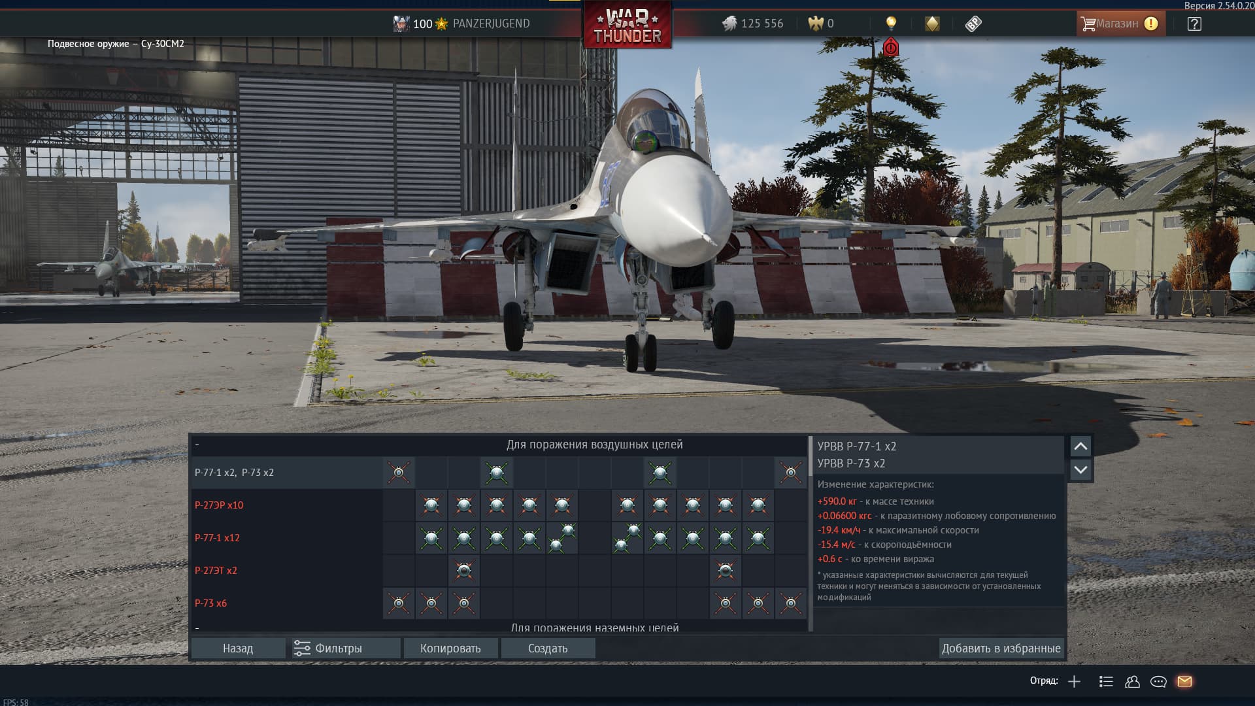Select the Р-27ЭР х10 preset row
The height and width of the screenshot is (706, 1255).
coord(219,505)
